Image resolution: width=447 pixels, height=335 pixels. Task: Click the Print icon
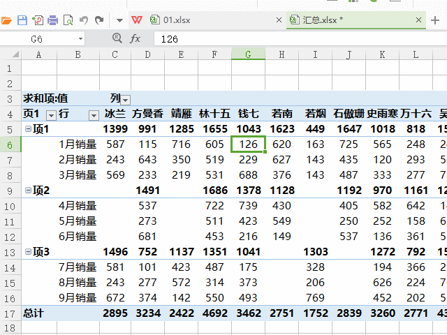(x=53, y=20)
